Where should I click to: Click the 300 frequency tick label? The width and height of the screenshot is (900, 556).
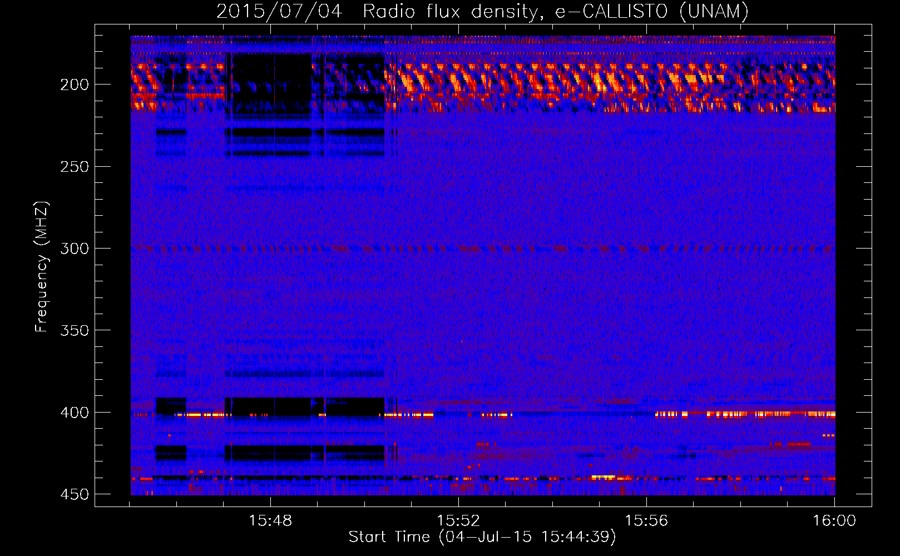coord(75,249)
